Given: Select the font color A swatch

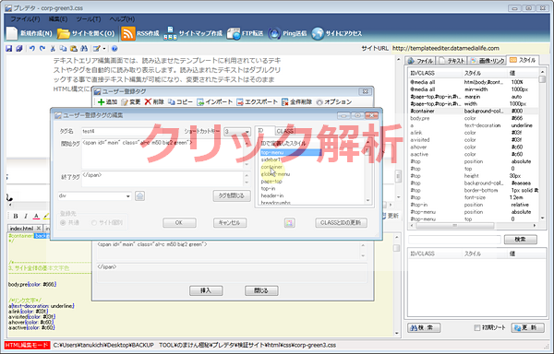Looking at the screenshot, I should point(36,216).
